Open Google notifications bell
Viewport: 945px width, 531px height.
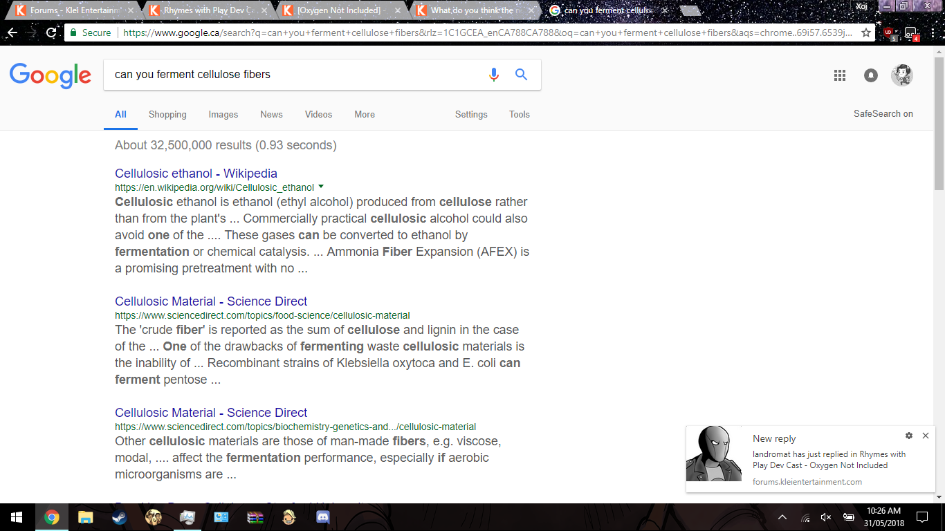[871, 75]
